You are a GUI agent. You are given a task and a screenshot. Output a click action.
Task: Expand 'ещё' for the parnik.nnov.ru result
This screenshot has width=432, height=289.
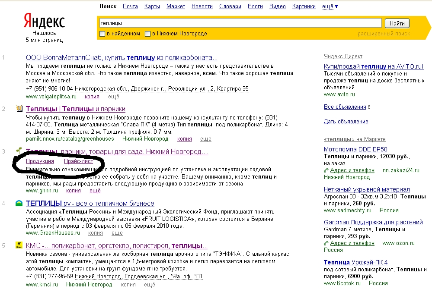pos(206,139)
